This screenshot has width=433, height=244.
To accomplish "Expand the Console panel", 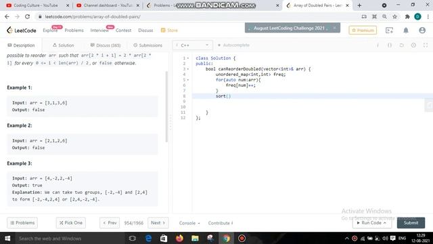I will coord(189,223).
